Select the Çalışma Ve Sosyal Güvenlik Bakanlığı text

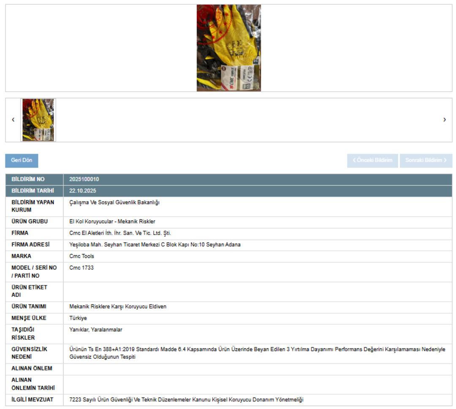(114, 203)
